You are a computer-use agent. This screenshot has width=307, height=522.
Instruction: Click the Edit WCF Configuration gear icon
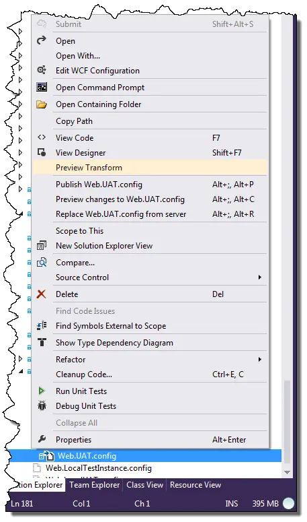42,70
